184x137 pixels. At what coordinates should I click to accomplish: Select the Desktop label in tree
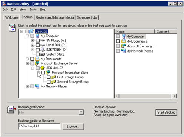pos(41,31)
